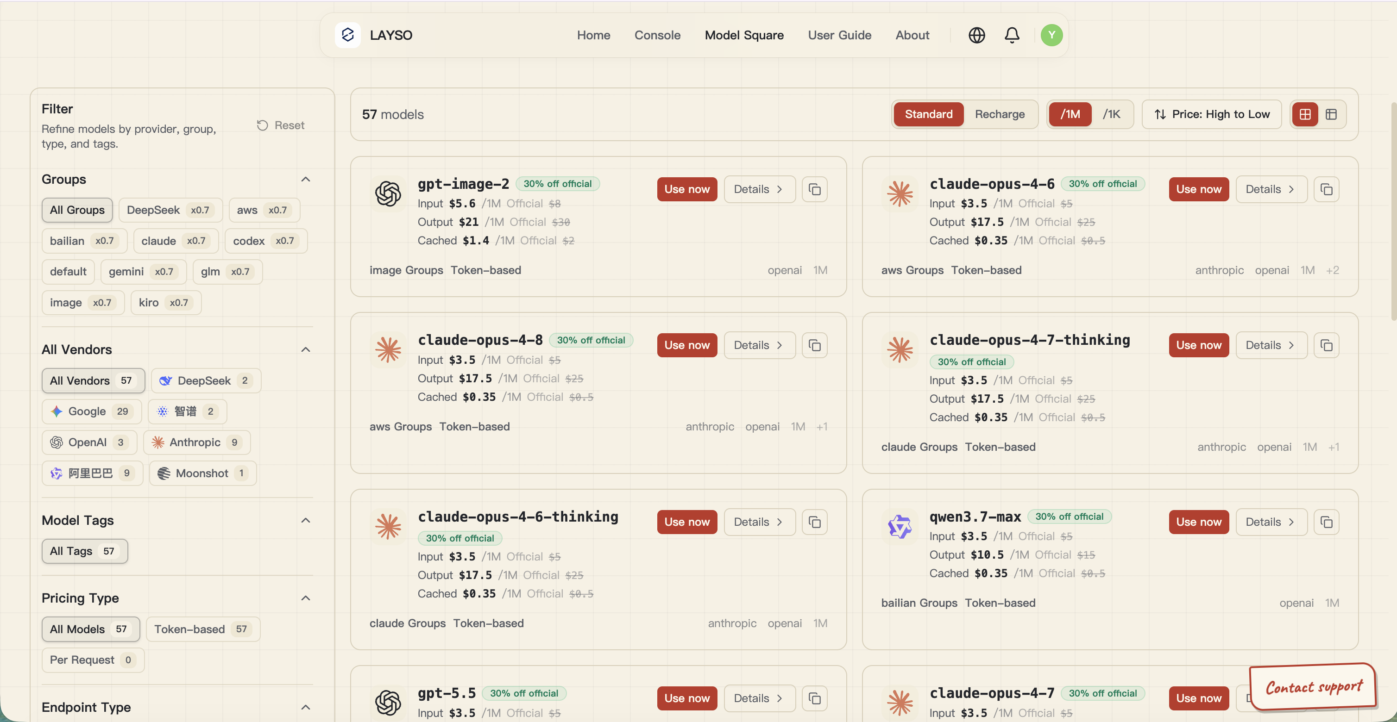Image resolution: width=1397 pixels, height=722 pixels.
Task: Filter vendors by Google
Action: 92,411
